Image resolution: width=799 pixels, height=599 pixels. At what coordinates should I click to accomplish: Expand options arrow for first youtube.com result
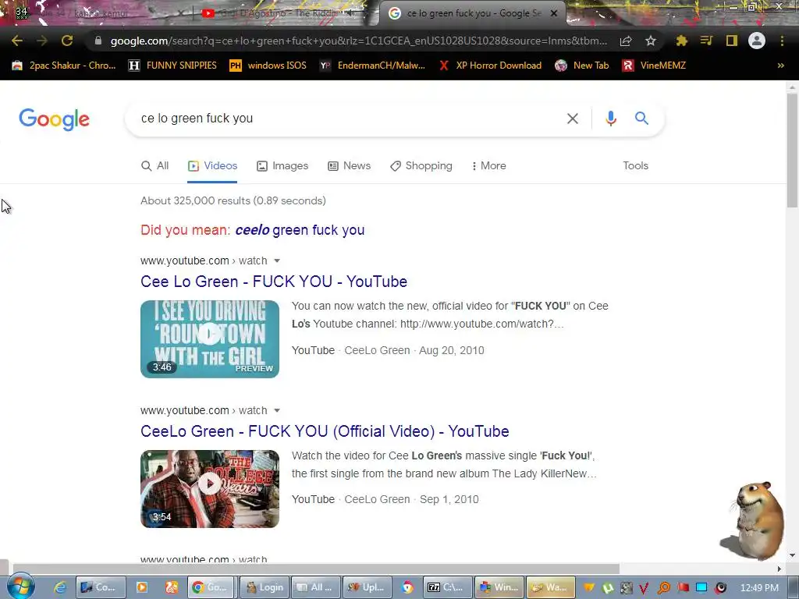[277, 261]
